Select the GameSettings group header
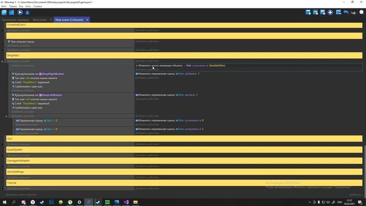 pos(184,172)
